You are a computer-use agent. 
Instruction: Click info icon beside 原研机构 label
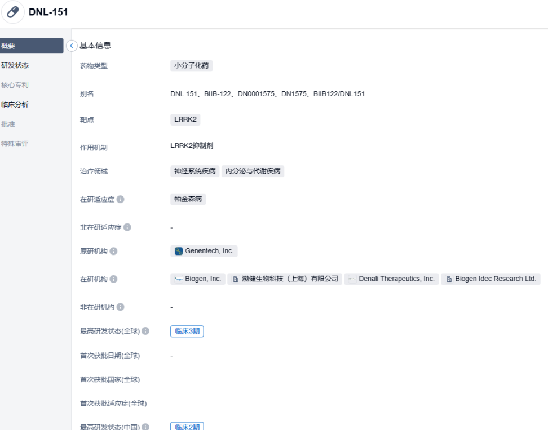click(x=114, y=252)
